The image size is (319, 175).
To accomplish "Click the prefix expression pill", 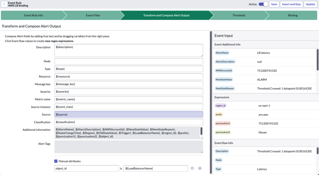I will click(x=219, y=115).
